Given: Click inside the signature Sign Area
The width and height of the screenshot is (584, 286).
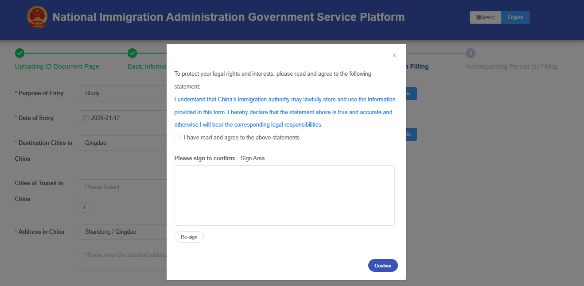Looking at the screenshot, I should point(284,195).
